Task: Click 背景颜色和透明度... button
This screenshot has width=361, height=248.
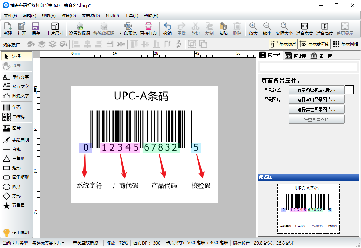Action: tap(316, 90)
